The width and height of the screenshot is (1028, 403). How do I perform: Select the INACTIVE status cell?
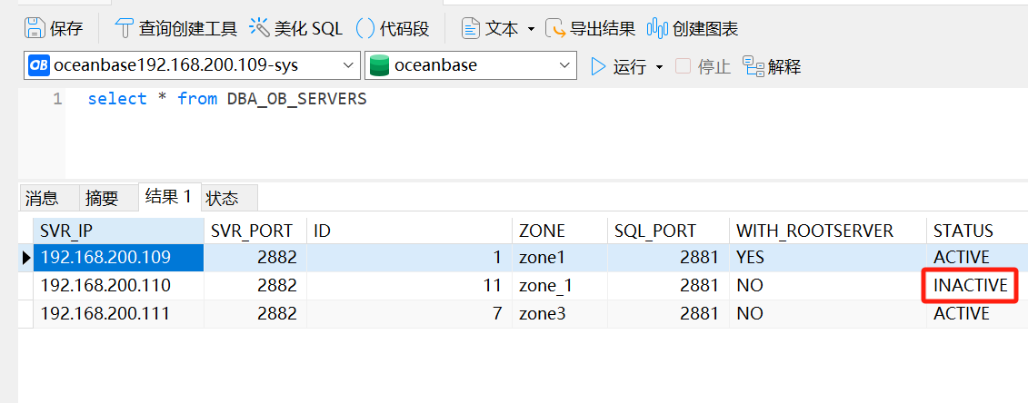pyautogui.click(x=971, y=286)
